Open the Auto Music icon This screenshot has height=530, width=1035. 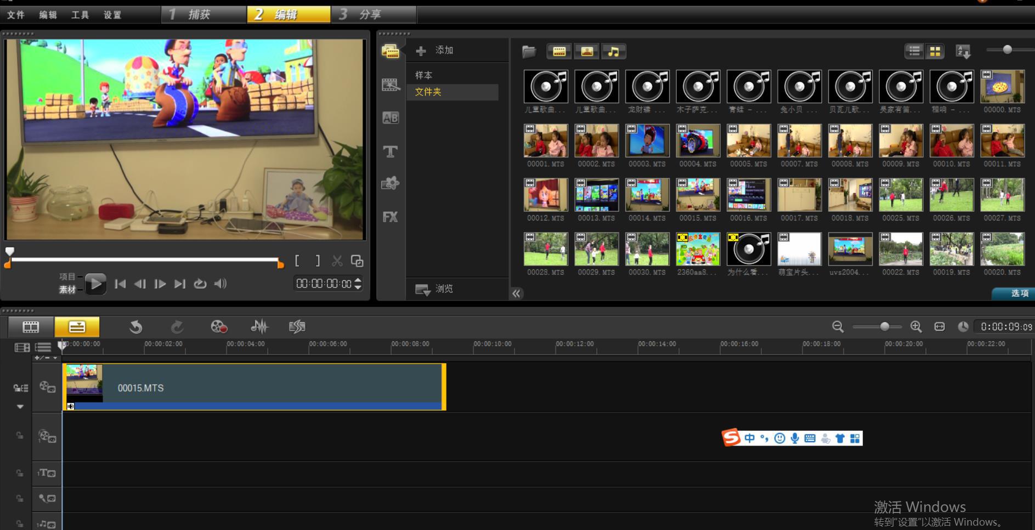pos(297,327)
